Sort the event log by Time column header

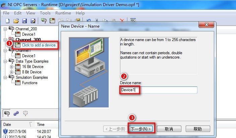tap(46, 125)
